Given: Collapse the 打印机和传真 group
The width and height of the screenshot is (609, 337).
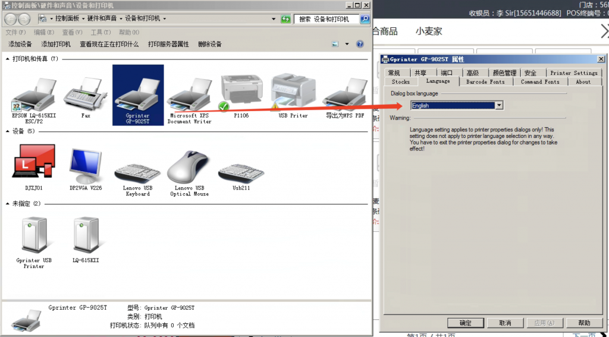Looking at the screenshot, I should coord(8,59).
